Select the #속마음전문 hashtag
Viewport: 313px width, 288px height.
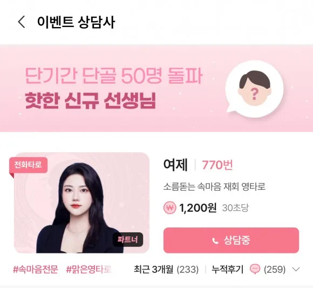coord(35,269)
